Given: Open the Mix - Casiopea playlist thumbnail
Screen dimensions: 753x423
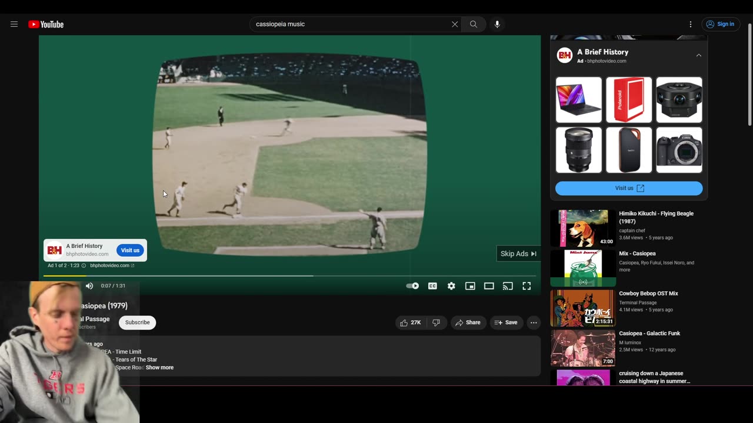Looking at the screenshot, I should [583, 268].
